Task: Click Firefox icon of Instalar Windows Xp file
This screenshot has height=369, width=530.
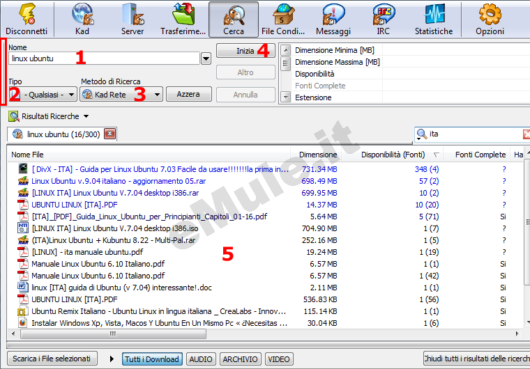Action: pos(22,323)
